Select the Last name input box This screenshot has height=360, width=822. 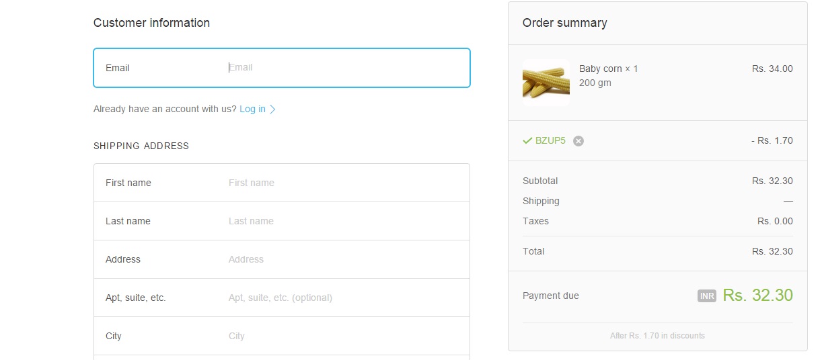[x=343, y=221]
